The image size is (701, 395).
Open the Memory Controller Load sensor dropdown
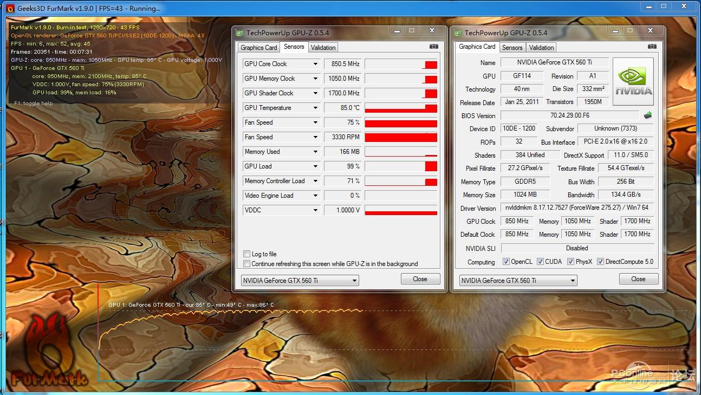pyautogui.click(x=315, y=181)
